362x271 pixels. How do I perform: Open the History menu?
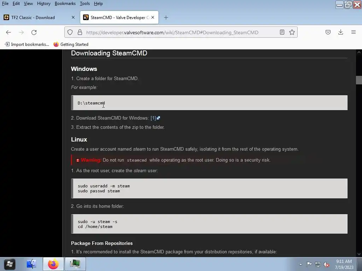pyautogui.click(x=43, y=4)
